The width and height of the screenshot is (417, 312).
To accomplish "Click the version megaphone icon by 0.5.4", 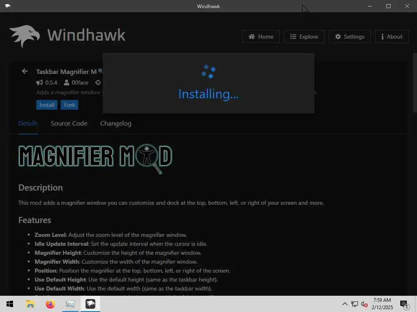I will tap(40, 82).
